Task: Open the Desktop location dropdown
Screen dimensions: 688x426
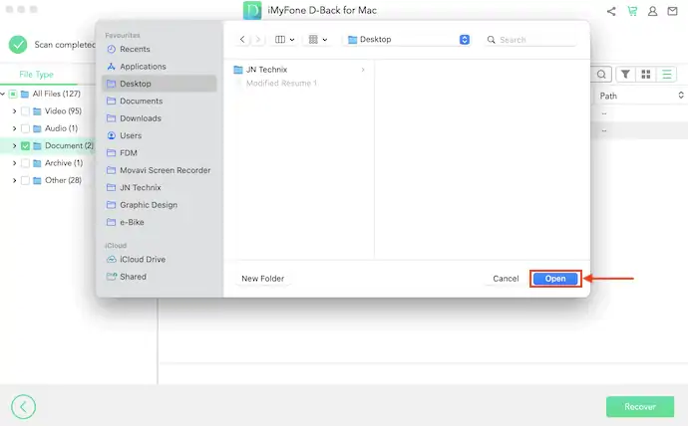Action: point(465,40)
